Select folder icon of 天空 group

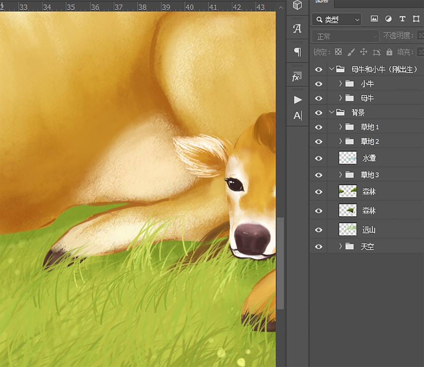coord(350,246)
